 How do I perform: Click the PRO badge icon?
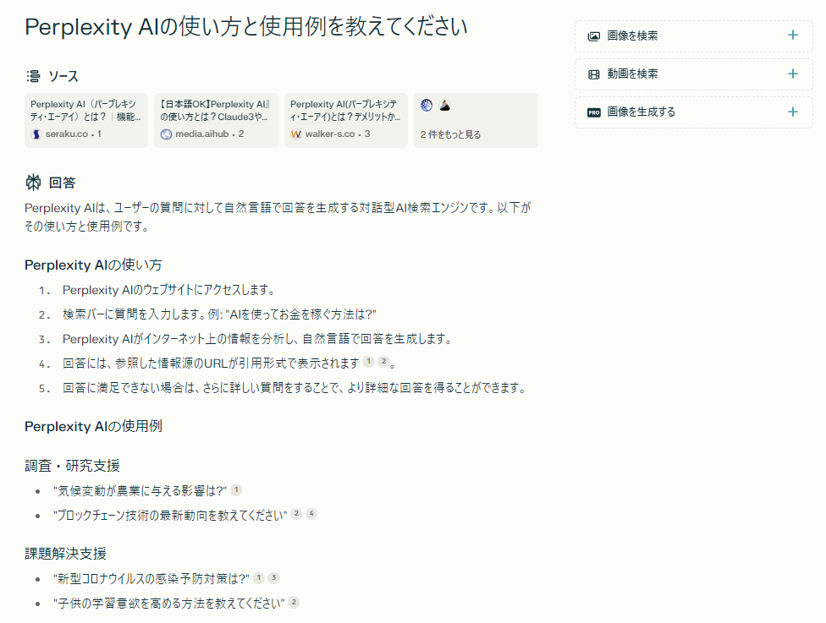click(594, 112)
